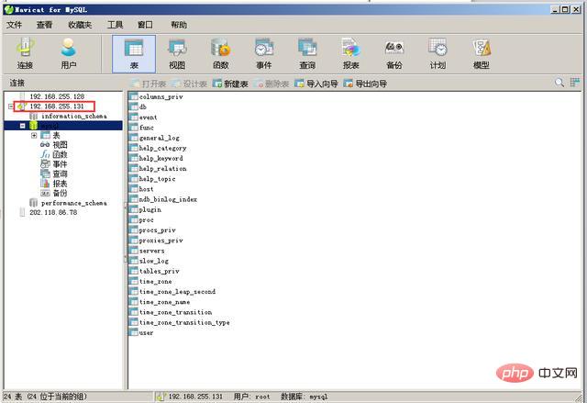
Task: Click the view mode icon beside search
Action: tap(575, 83)
